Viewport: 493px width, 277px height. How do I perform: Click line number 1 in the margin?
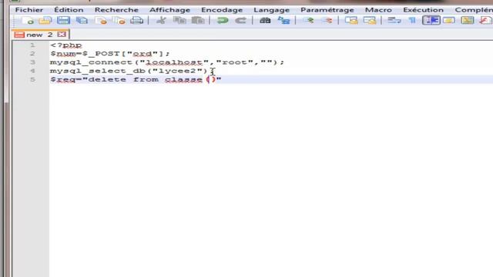click(32, 45)
